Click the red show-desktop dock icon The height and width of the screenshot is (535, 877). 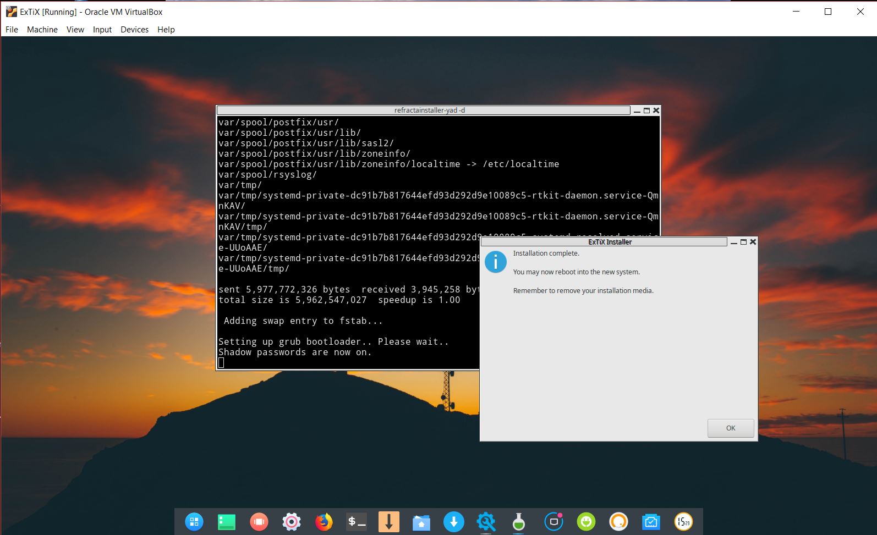coord(259,522)
